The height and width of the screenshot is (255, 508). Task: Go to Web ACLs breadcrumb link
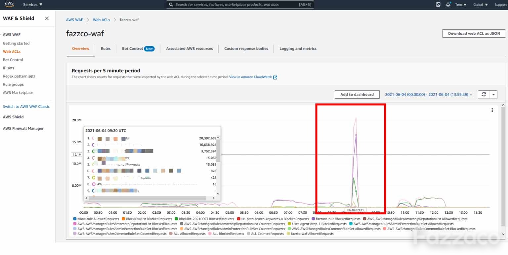coord(101,20)
